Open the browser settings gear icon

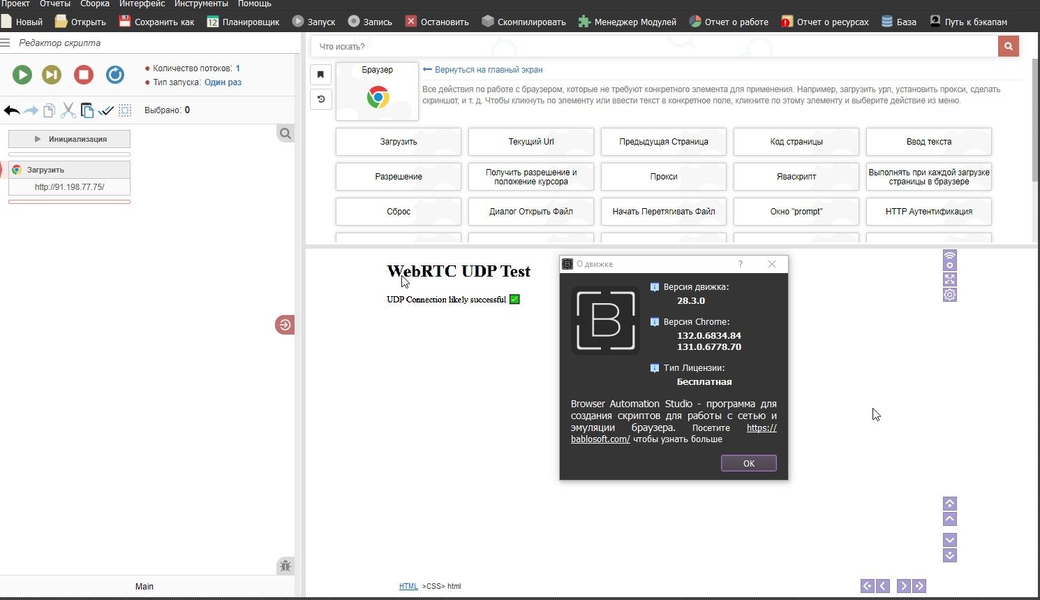[950, 295]
